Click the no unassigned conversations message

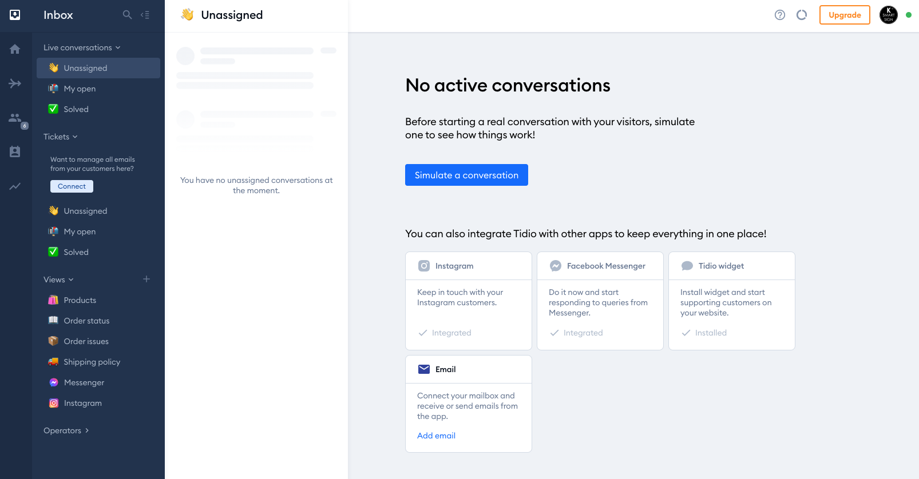point(256,185)
